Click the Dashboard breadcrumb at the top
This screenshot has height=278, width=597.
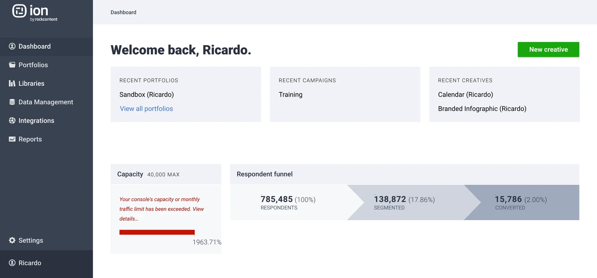click(123, 12)
